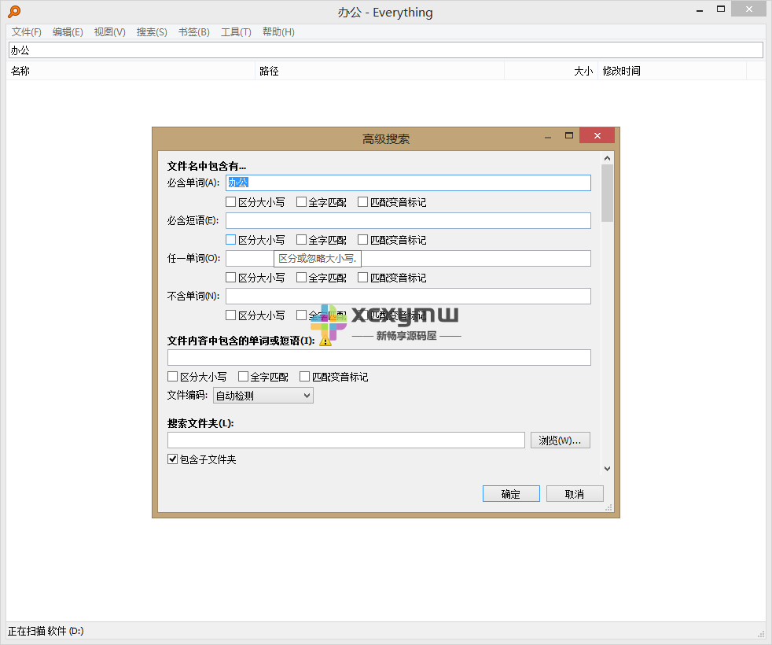Open the 帮助 menu

pyautogui.click(x=278, y=32)
